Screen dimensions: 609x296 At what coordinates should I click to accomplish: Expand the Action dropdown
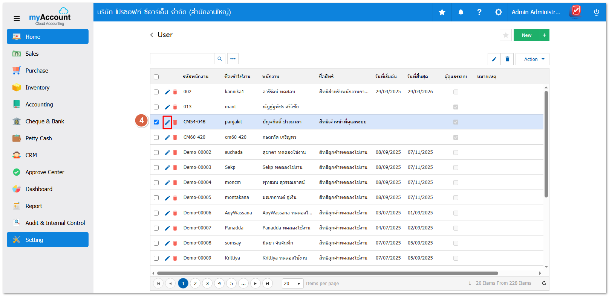tap(532, 59)
